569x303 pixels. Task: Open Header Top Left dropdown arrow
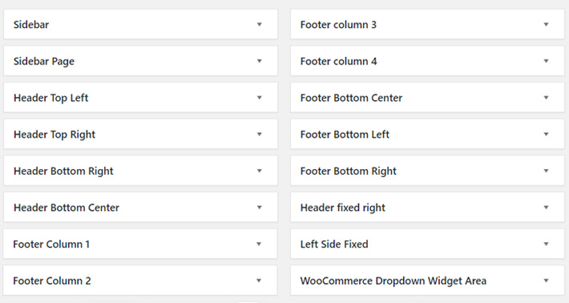[259, 98]
